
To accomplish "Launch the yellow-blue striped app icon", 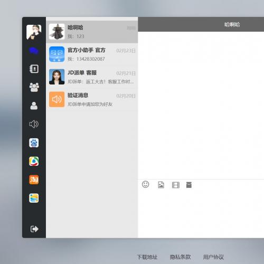I will tap(34, 198).
